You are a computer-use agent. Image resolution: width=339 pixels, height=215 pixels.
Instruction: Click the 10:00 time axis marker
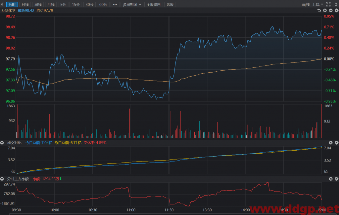click(55, 210)
